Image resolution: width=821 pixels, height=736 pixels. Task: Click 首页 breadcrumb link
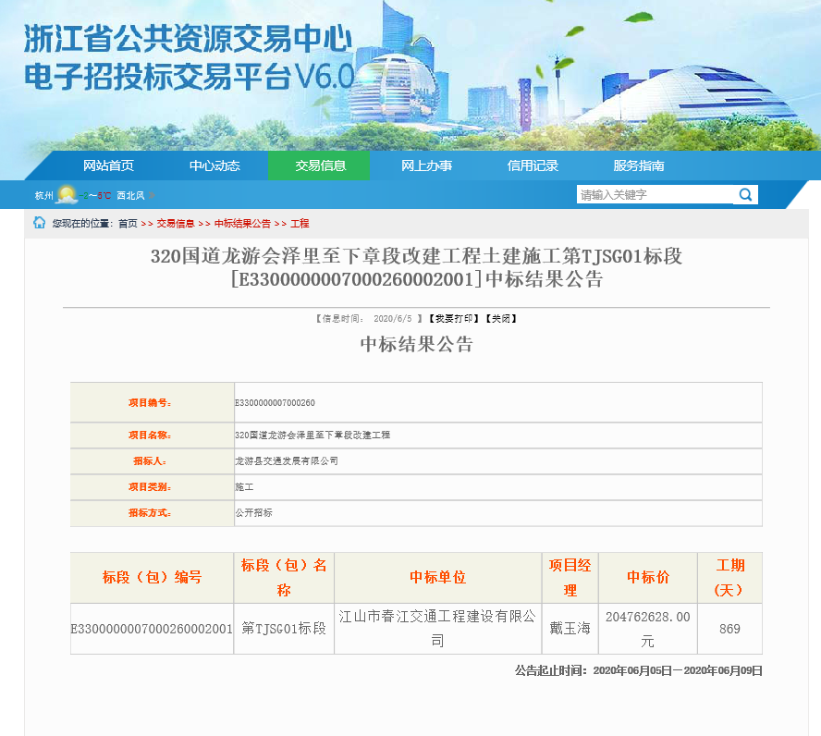[x=128, y=224]
